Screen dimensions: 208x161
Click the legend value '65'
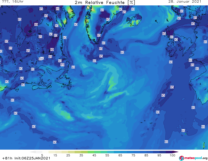(120, 155)
